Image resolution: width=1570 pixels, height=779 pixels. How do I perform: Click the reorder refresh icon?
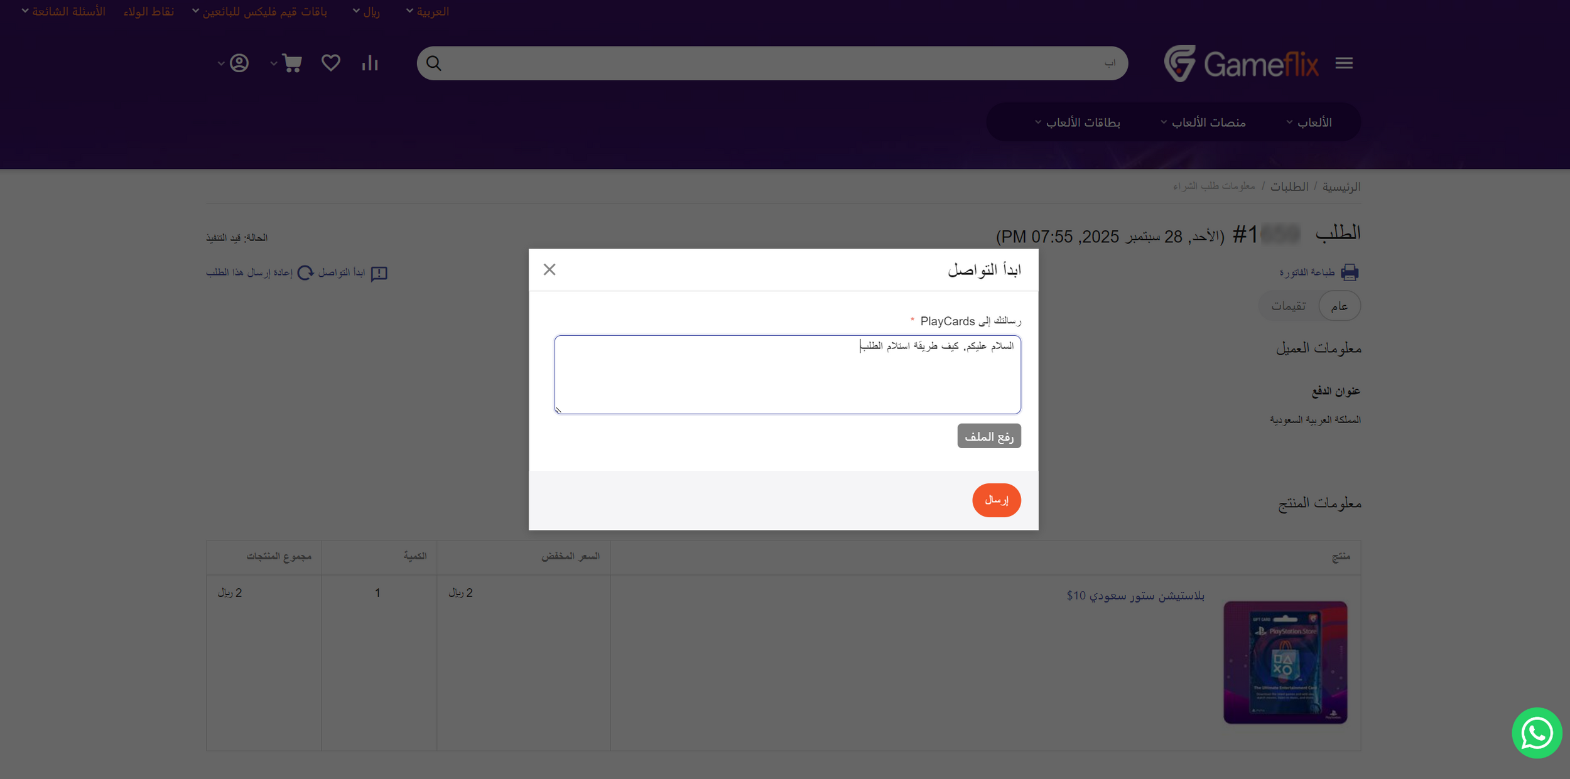coord(305,272)
